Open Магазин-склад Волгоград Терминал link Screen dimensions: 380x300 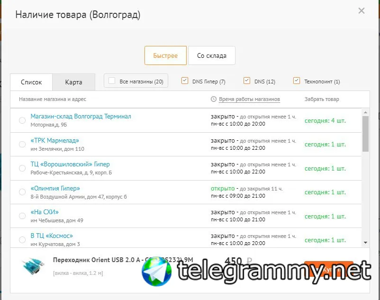81,116
